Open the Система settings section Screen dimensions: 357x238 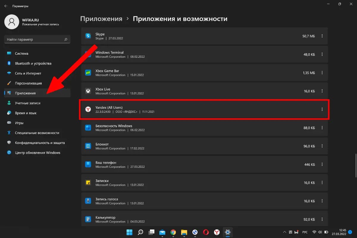point(37,54)
